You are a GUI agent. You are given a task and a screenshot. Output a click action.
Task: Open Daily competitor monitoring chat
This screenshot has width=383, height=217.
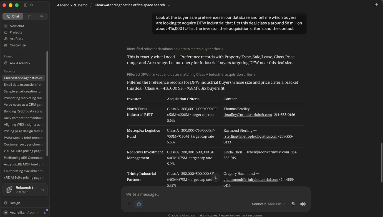point(24,118)
